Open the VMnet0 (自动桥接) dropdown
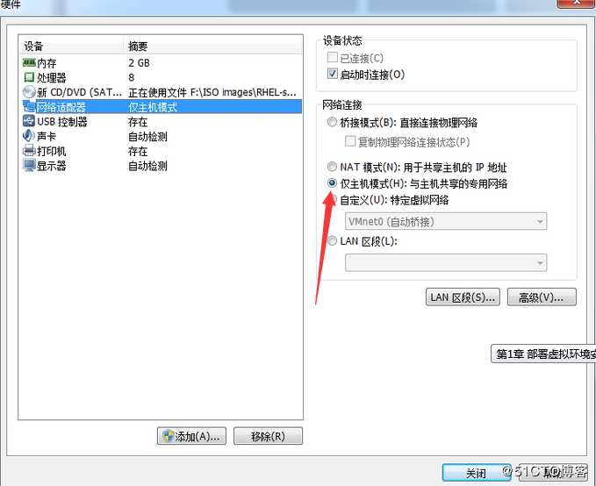 (x=446, y=222)
